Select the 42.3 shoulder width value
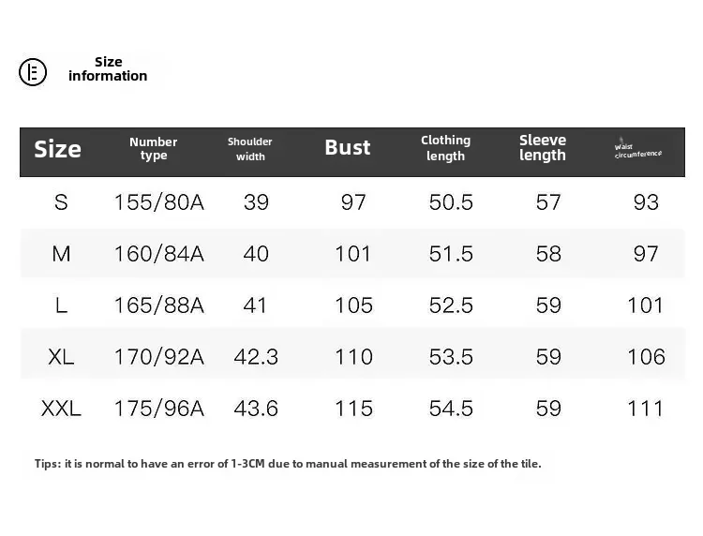The width and height of the screenshot is (703, 536). click(256, 357)
